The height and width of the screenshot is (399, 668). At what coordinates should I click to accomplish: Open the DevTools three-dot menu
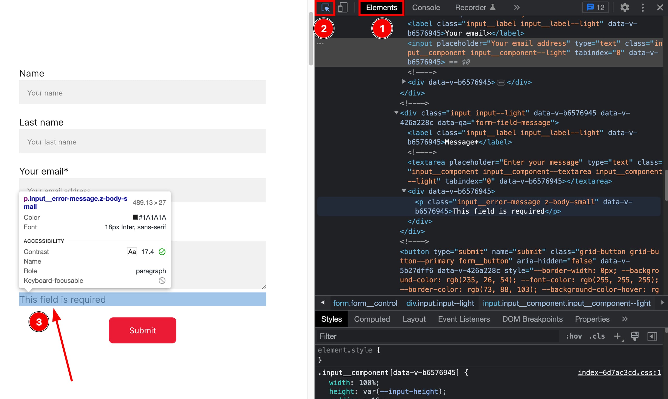pos(642,8)
